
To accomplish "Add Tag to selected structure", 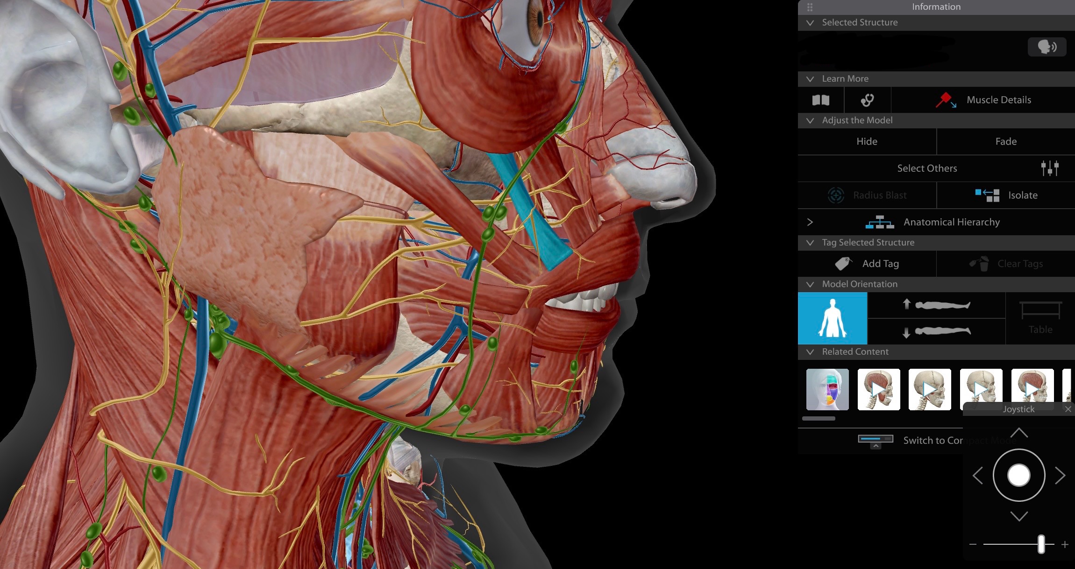I will tap(867, 264).
